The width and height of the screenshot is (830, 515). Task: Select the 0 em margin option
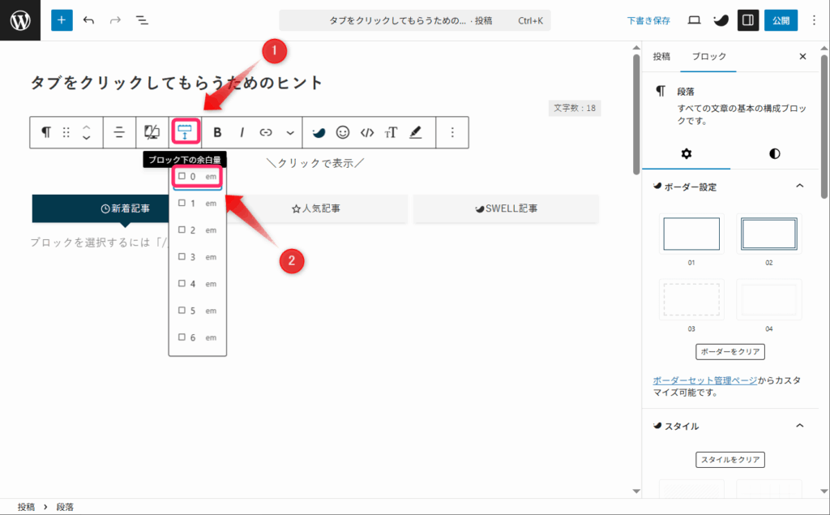pos(198,177)
